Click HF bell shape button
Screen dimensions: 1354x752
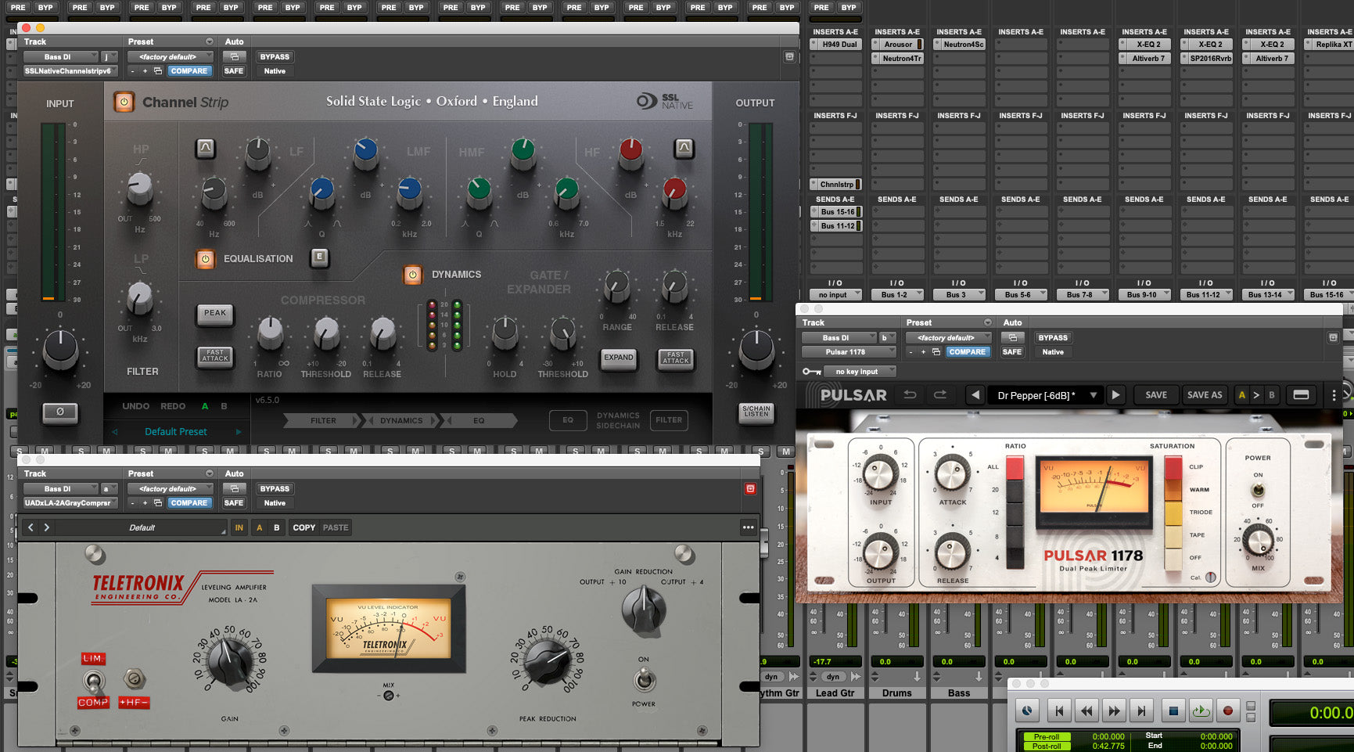pyautogui.click(x=684, y=148)
